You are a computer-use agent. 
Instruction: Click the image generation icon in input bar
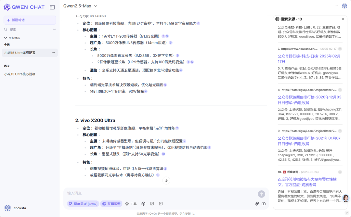[x=152, y=204]
